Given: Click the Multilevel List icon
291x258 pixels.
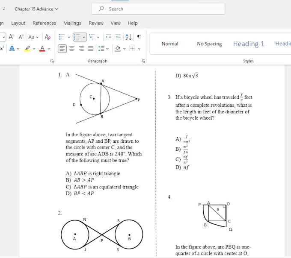Looking at the screenshot, I should (x=92, y=37).
